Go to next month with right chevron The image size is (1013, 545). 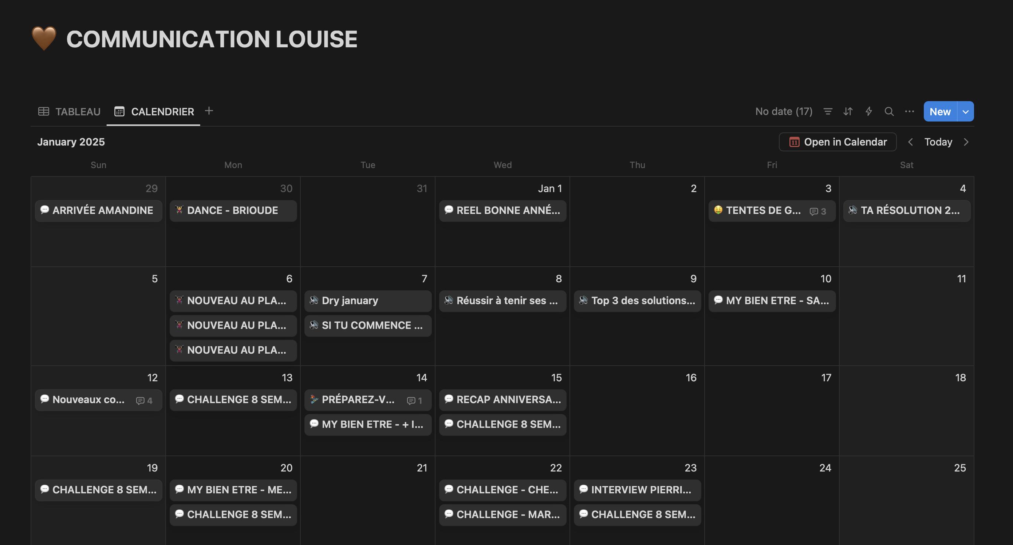coord(966,142)
